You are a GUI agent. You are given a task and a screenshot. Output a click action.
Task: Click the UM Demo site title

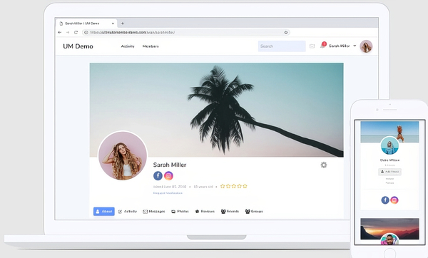click(78, 46)
